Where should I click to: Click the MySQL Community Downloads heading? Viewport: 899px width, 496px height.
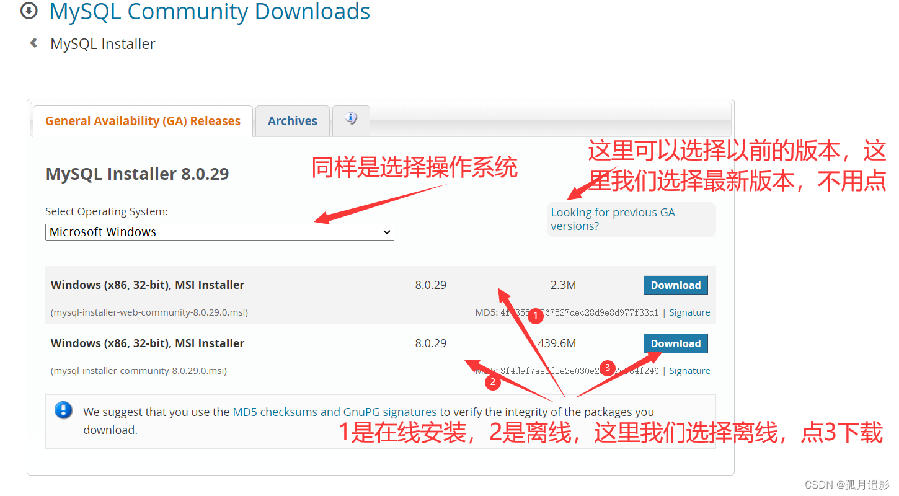coord(210,11)
